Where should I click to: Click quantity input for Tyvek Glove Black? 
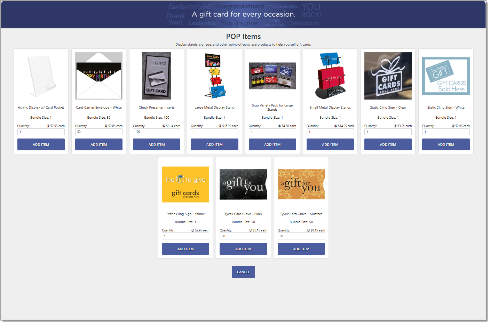click(243, 236)
